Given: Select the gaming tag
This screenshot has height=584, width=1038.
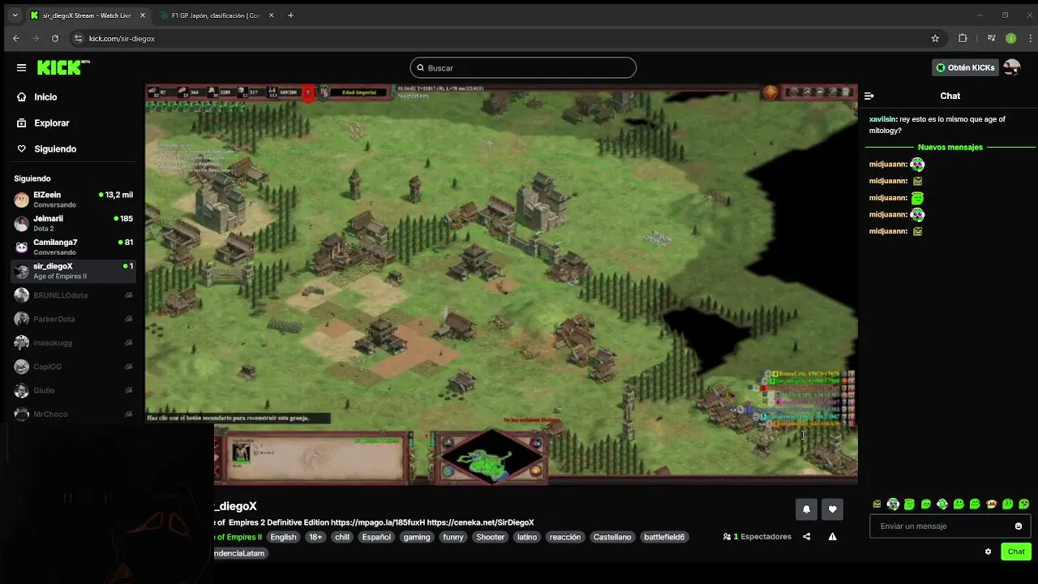Looking at the screenshot, I should point(417,537).
